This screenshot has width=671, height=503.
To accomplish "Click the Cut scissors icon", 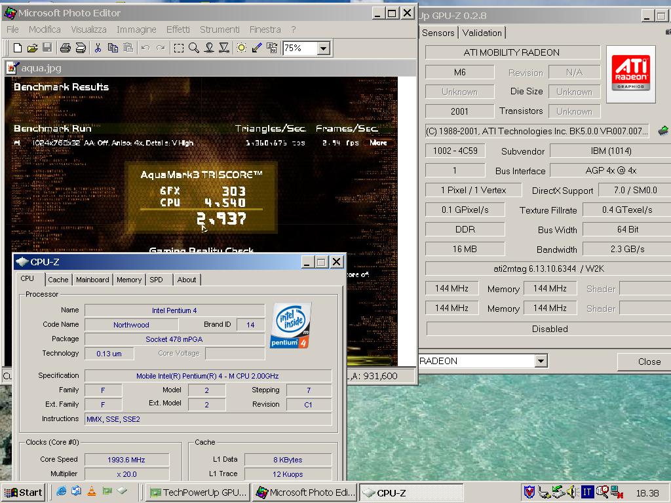I will pyautogui.click(x=98, y=48).
